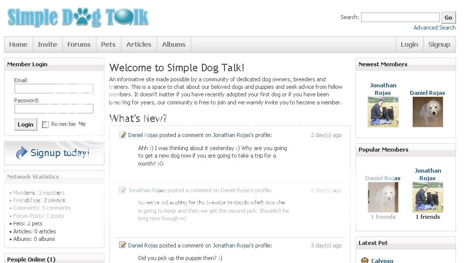Click the Signup tab in navigation bar
Screen dimensions: 465x263
pyautogui.click(x=439, y=44)
